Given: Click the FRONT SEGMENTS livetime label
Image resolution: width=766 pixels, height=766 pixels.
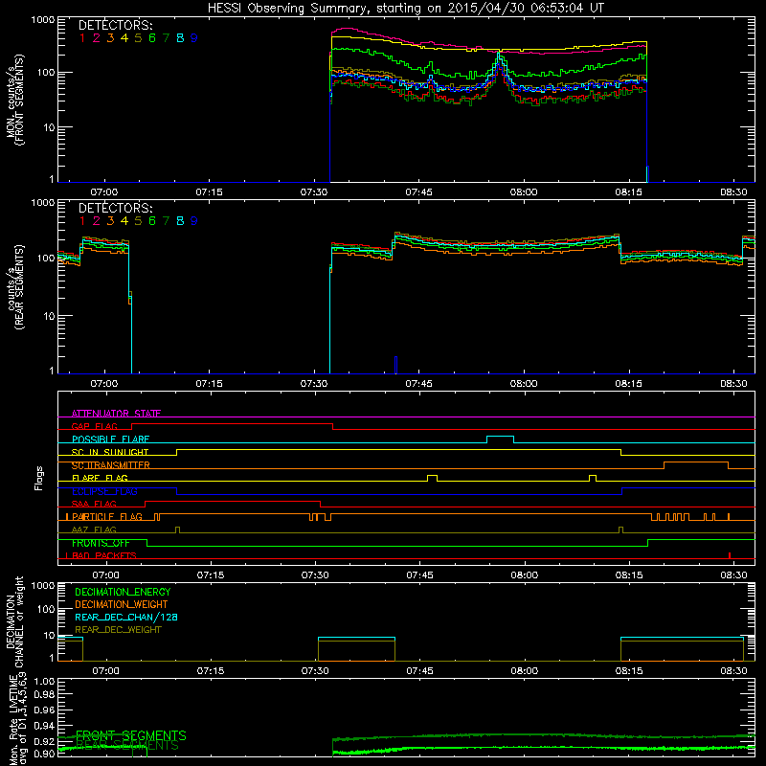Looking at the screenshot, I should [131, 735].
